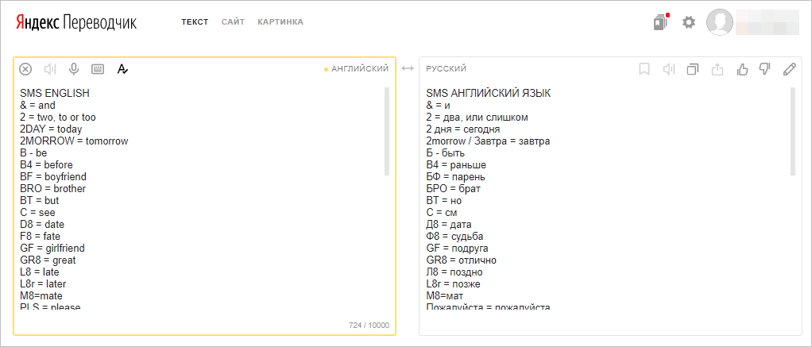The width and height of the screenshot is (812, 347).
Task: Rate the translation with thumbs up
Action: click(x=742, y=69)
